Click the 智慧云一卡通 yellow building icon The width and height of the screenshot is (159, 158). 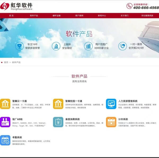point(5,104)
